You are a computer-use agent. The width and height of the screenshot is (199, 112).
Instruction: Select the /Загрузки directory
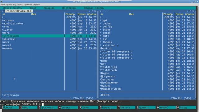tap(107, 80)
